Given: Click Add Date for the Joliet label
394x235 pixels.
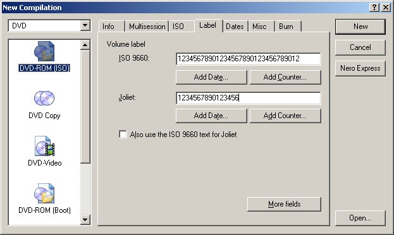Looking at the screenshot, I should [x=211, y=116].
